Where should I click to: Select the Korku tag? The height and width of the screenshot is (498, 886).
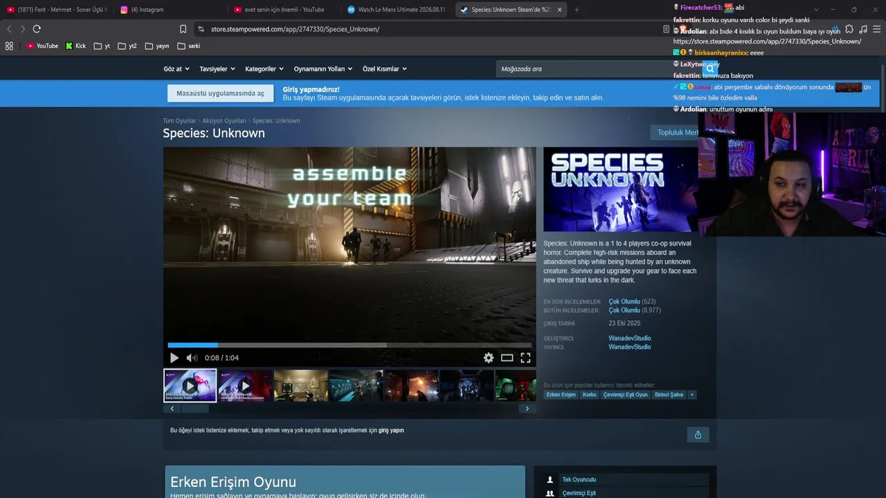(590, 395)
